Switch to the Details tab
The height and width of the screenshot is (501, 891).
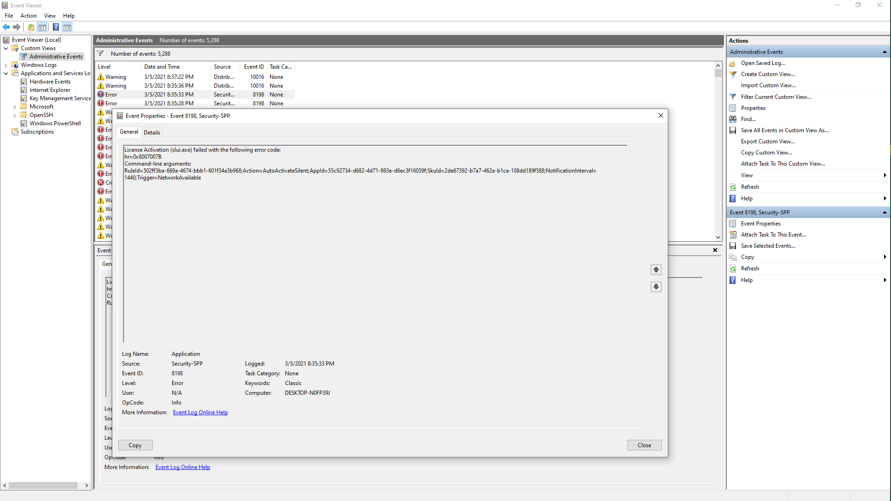(152, 133)
